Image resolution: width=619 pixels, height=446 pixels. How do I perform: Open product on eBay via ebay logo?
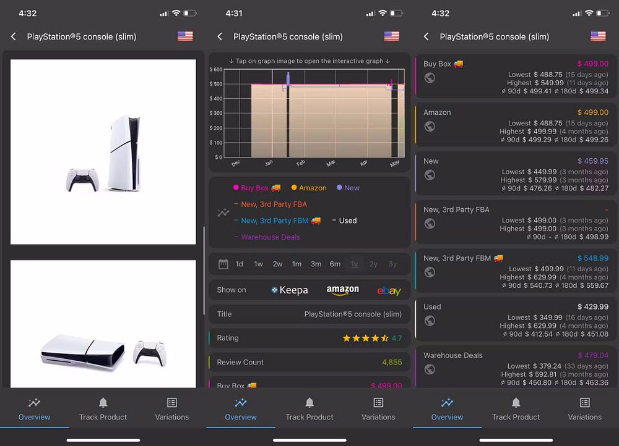(x=389, y=291)
